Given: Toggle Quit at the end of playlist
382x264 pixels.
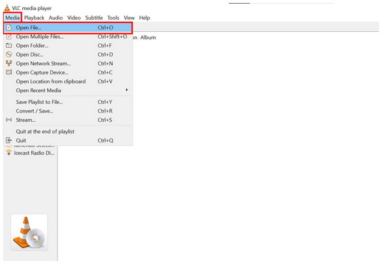Looking at the screenshot, I should [68, 132].
